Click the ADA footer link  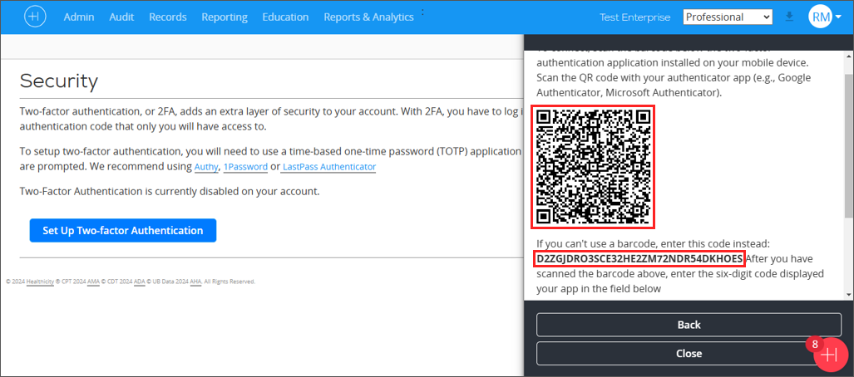coord(140,282)
